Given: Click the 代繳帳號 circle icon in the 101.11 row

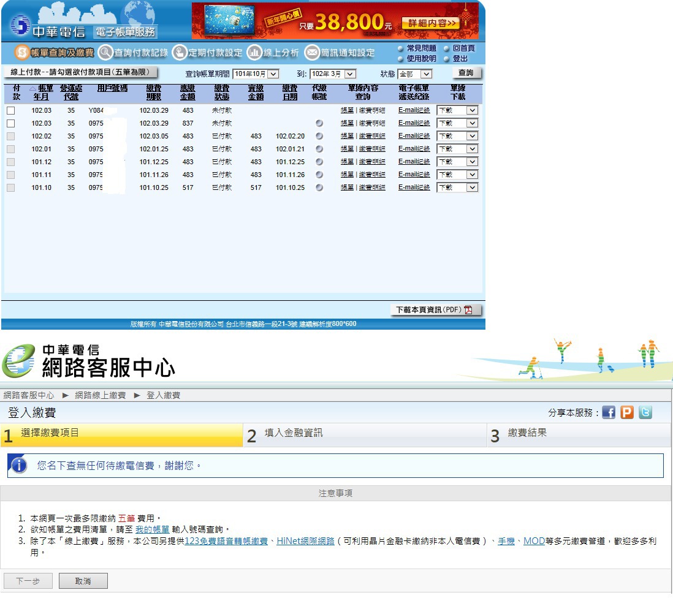Looking at the screenshot, I should coord(319,175).
